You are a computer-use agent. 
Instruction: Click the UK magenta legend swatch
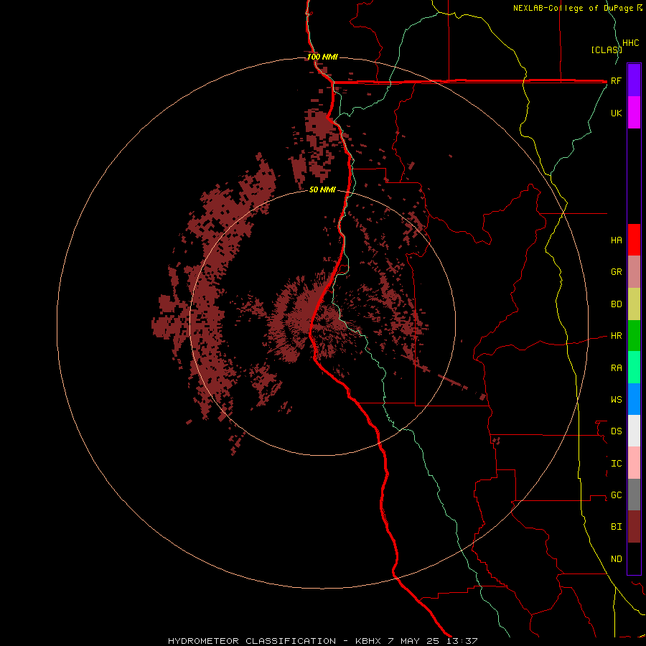coord(634,113)
